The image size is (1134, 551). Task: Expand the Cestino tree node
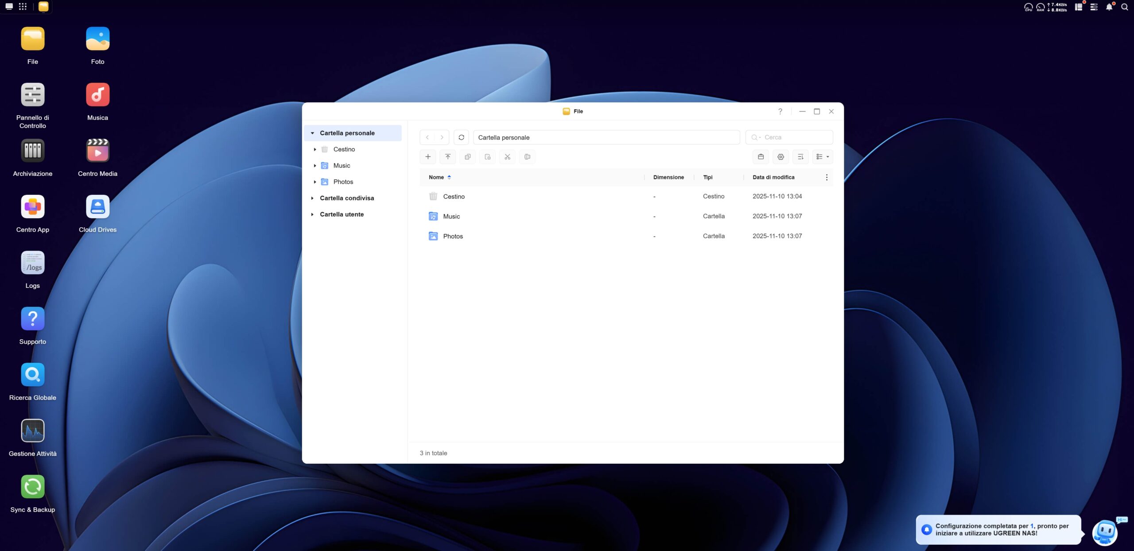tap(315, 149)
